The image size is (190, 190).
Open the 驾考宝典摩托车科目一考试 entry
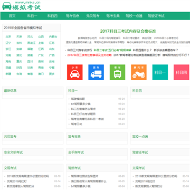point(88,119)
